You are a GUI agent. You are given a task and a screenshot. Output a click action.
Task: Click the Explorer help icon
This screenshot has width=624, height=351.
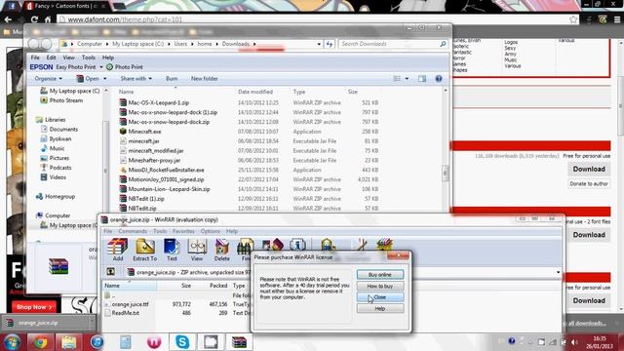tap(439, 79)
